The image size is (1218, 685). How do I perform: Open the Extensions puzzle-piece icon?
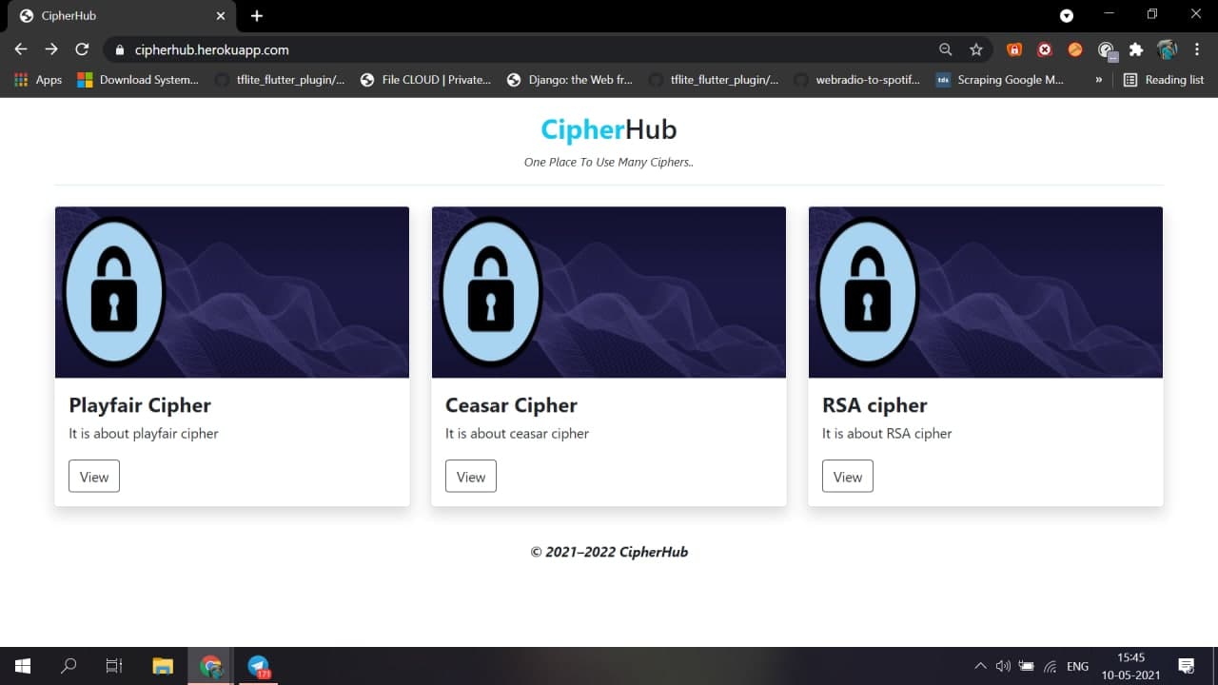click(1136, 49)
